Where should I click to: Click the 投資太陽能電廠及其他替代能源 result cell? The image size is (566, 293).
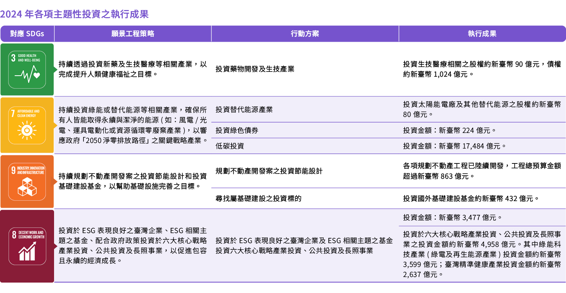pyautogui.click(x=482, y=109)
